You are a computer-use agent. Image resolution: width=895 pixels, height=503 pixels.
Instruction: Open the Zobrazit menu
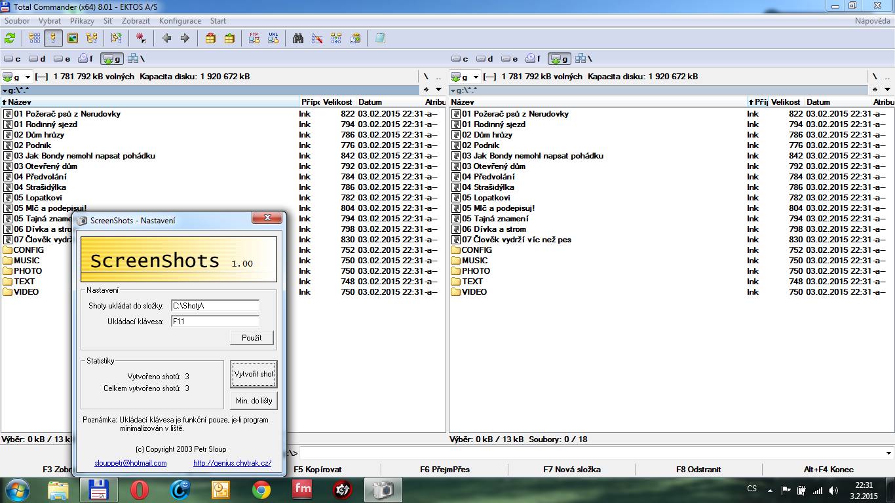click(x=136, y=21)
